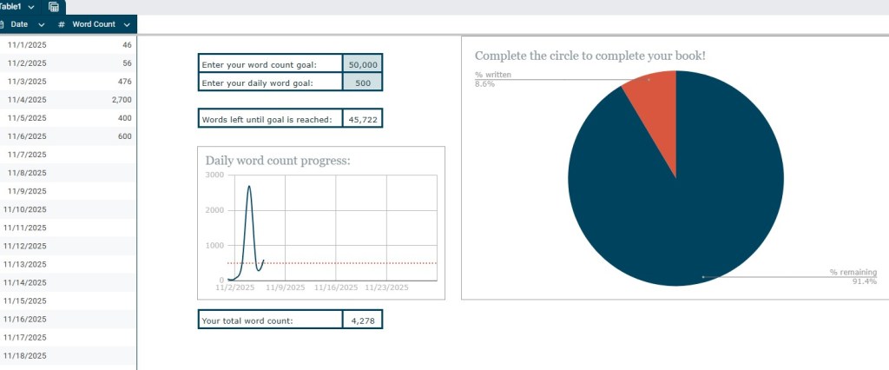Click the Word Count column header label

(94, 24)
